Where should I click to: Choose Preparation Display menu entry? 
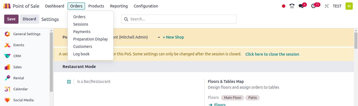91,39
